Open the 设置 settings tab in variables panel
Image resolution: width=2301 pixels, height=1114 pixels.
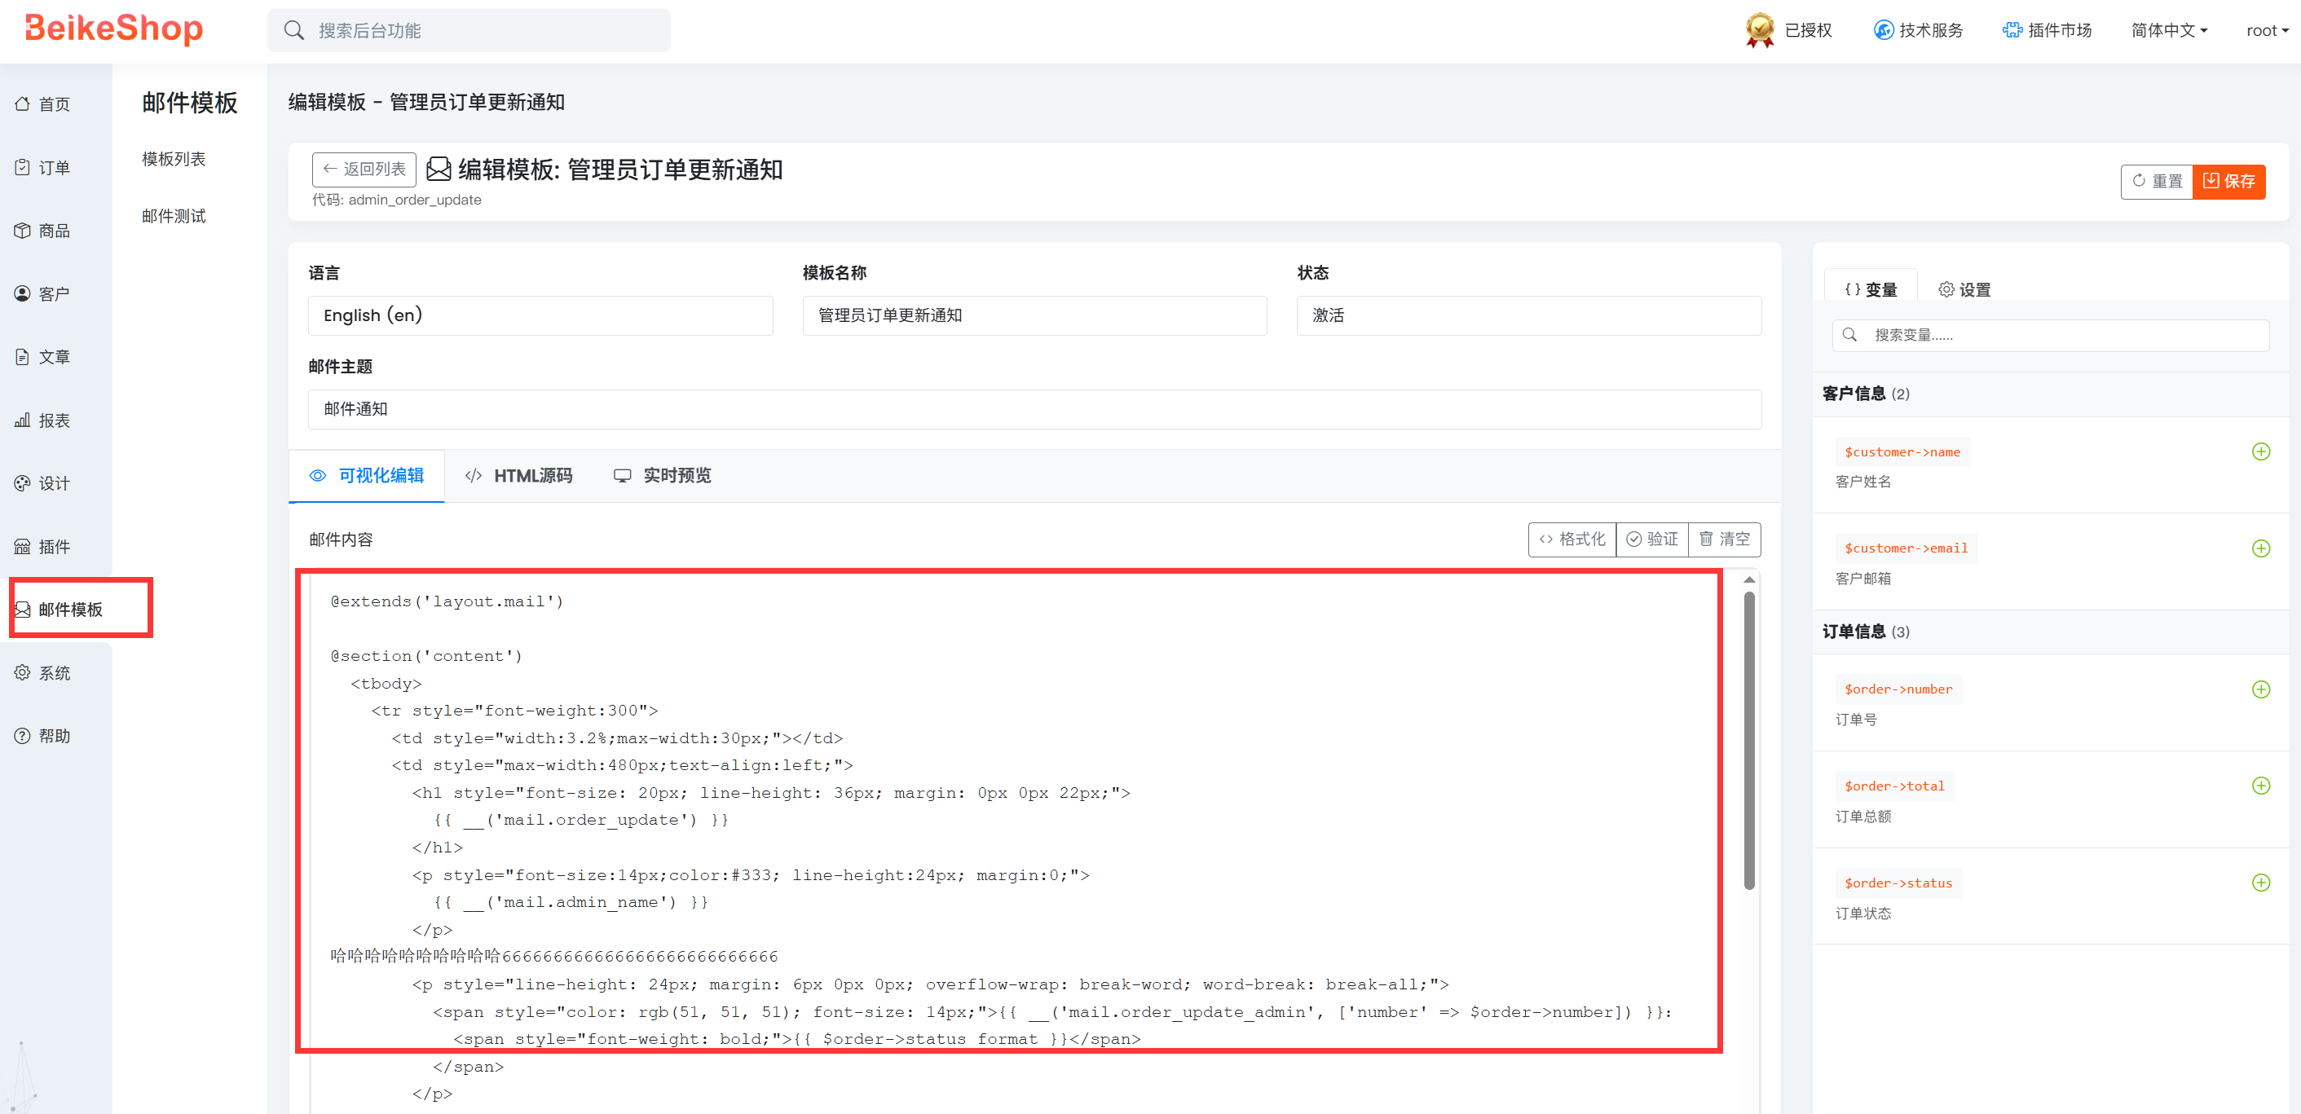click(x=1964, y=289)
